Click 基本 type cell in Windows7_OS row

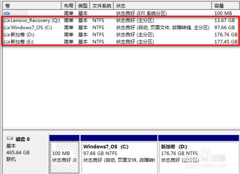[83, 27]
